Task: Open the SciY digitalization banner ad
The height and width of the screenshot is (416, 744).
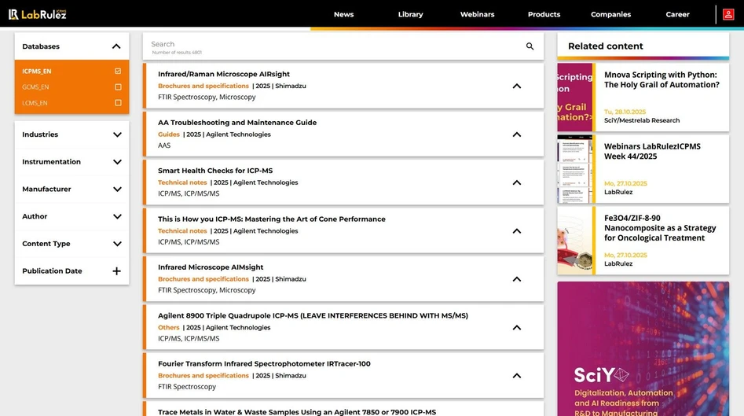Action: pyautogui.click(x=643, y=349)
